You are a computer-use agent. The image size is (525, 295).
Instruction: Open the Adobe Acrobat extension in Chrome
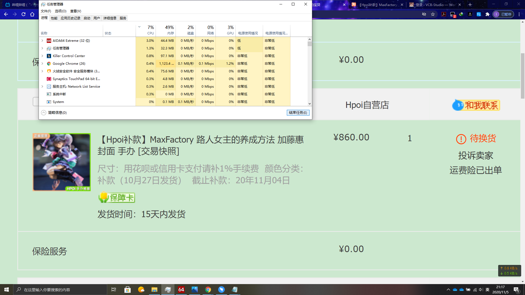444,14
